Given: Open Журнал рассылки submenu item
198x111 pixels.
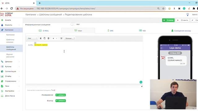Looking at the screenshot, I should pyautogui.click(x=10, y=55).
